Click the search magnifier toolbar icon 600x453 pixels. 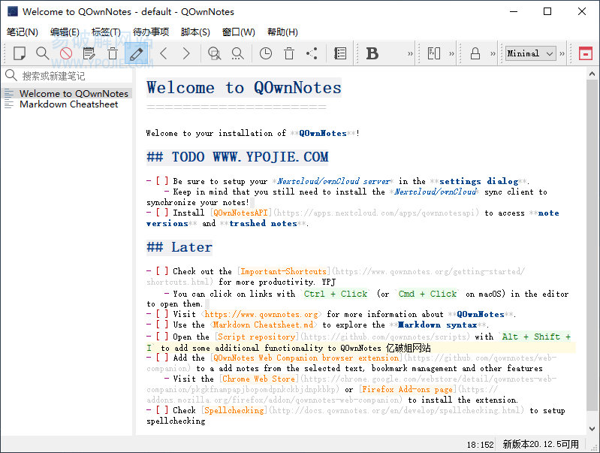point(43,53)
